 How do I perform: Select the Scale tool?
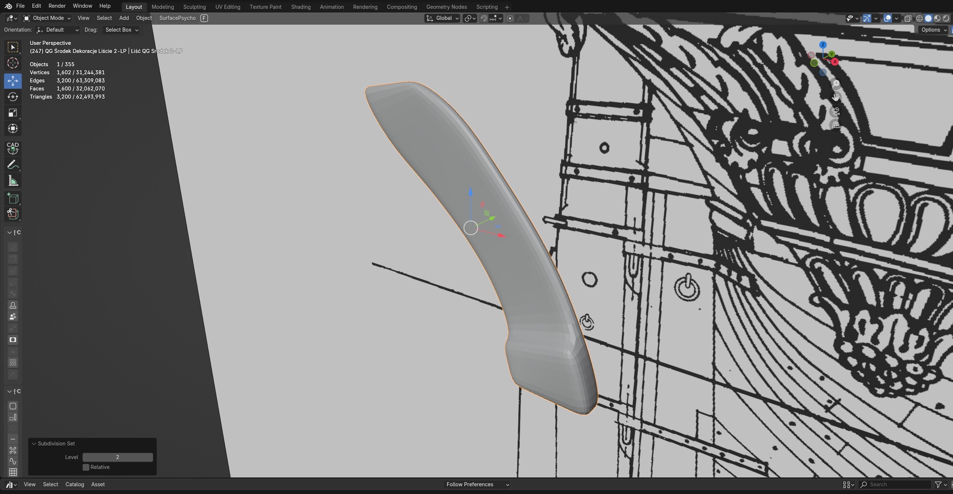click(13, 113)
